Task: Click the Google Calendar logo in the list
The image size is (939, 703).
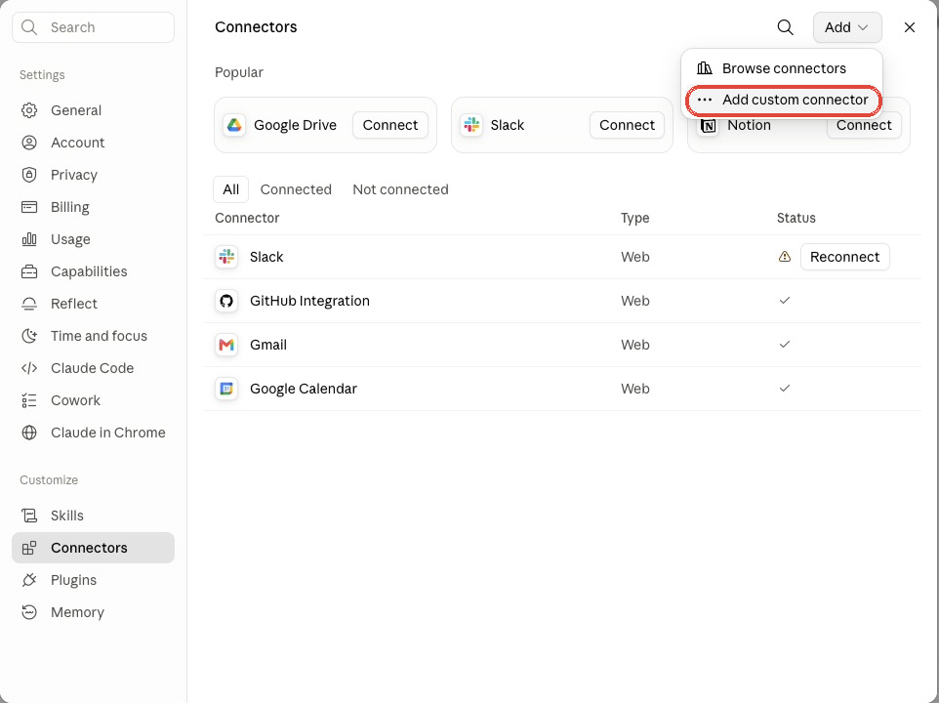Action: [x=226, y=389]
